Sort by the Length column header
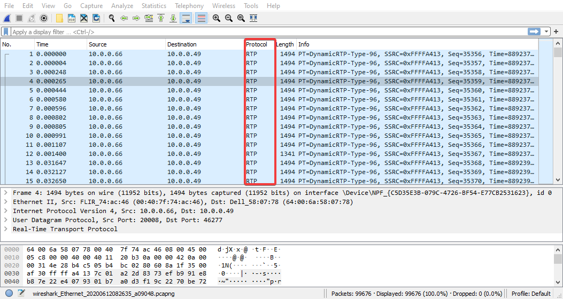The height and width of the screenshot is (299, 563). coord(285,44)
